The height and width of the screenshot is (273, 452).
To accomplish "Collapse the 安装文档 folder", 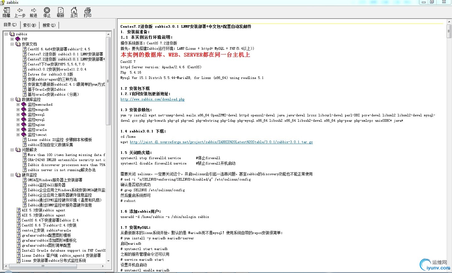I will coord(12,44).
